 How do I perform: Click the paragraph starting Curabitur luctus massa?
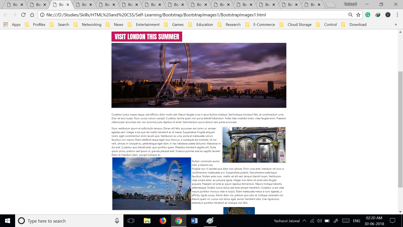199,118
